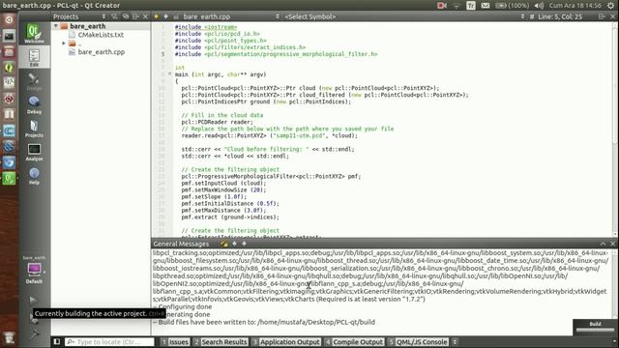Screen dimensions: 619x348
Task: Open Ubuntu Dash home in launcher
Action: (x=9, y=19)
